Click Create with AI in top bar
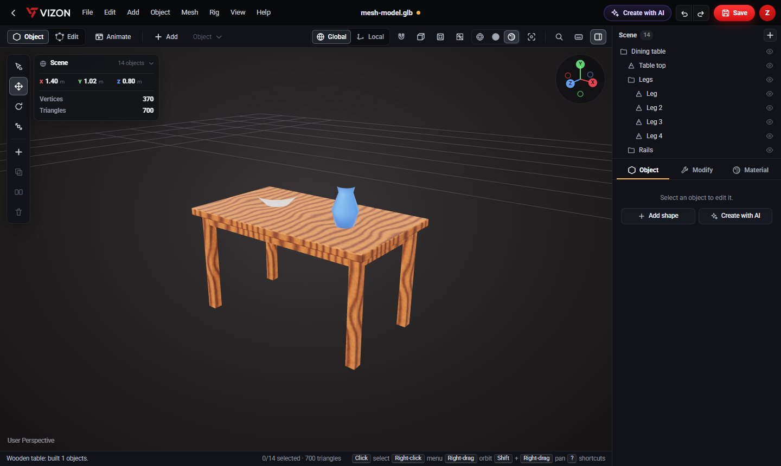781x466 pixels. click(x=637, y=13)
